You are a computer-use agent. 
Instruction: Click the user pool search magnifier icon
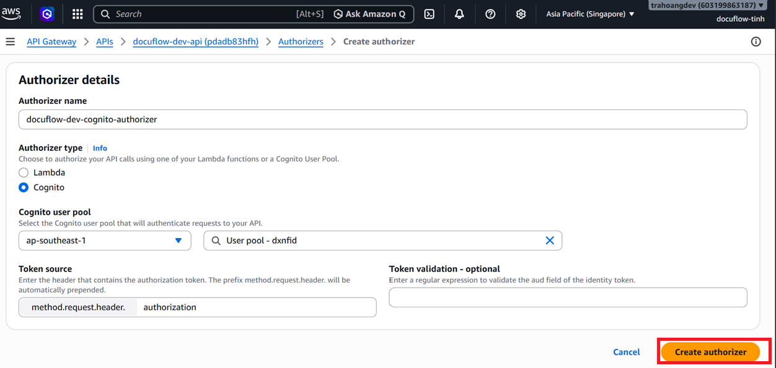pyautogui.click(x=216, y=241)
